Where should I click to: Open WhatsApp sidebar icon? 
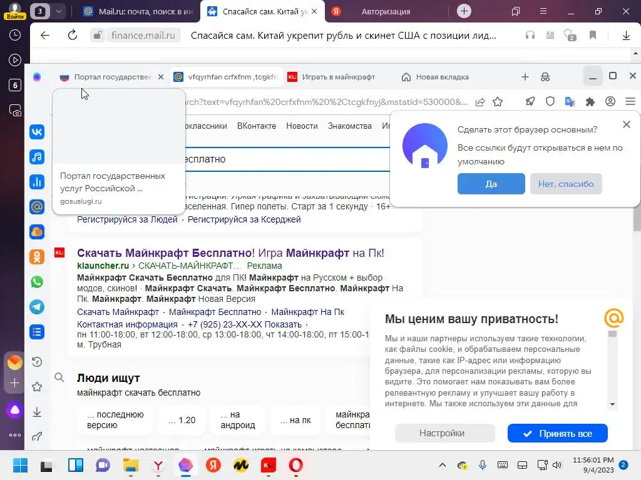coord(37,282)
